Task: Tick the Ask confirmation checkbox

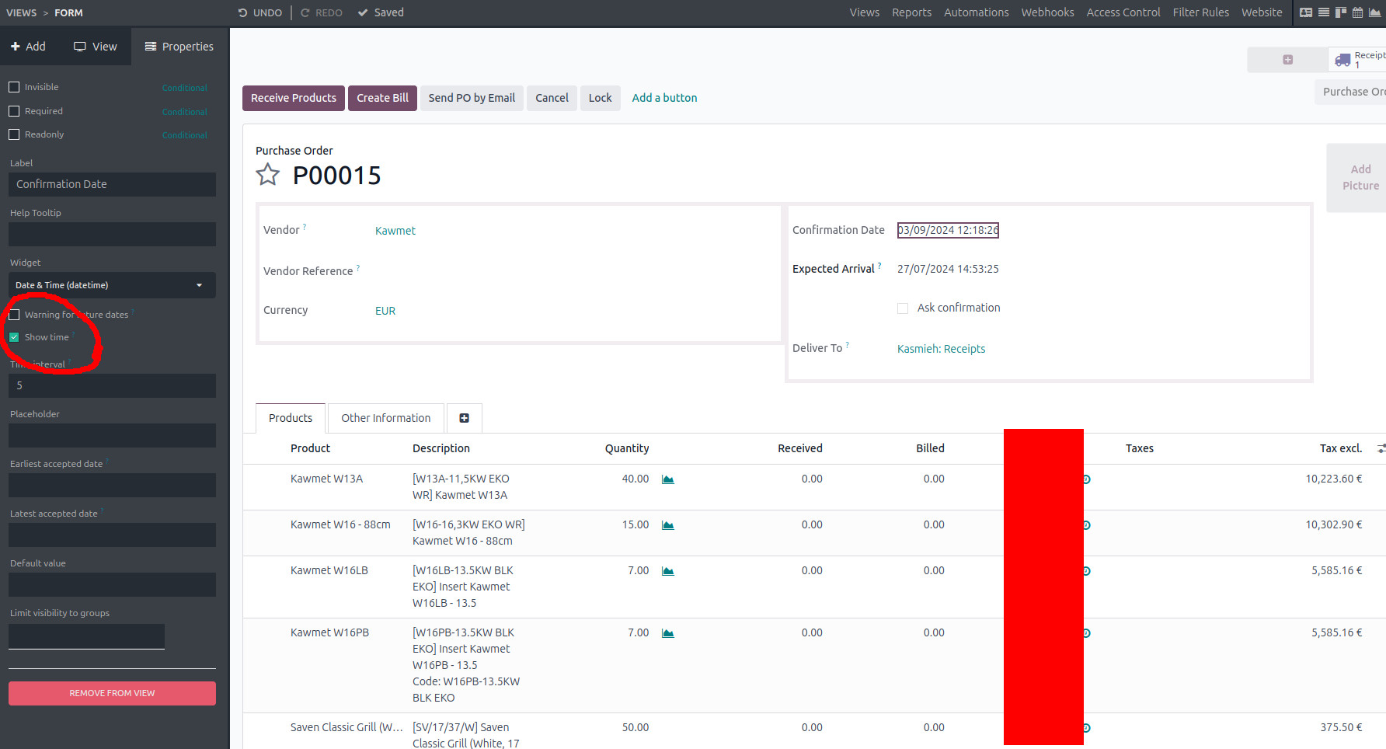Action: 903,308
